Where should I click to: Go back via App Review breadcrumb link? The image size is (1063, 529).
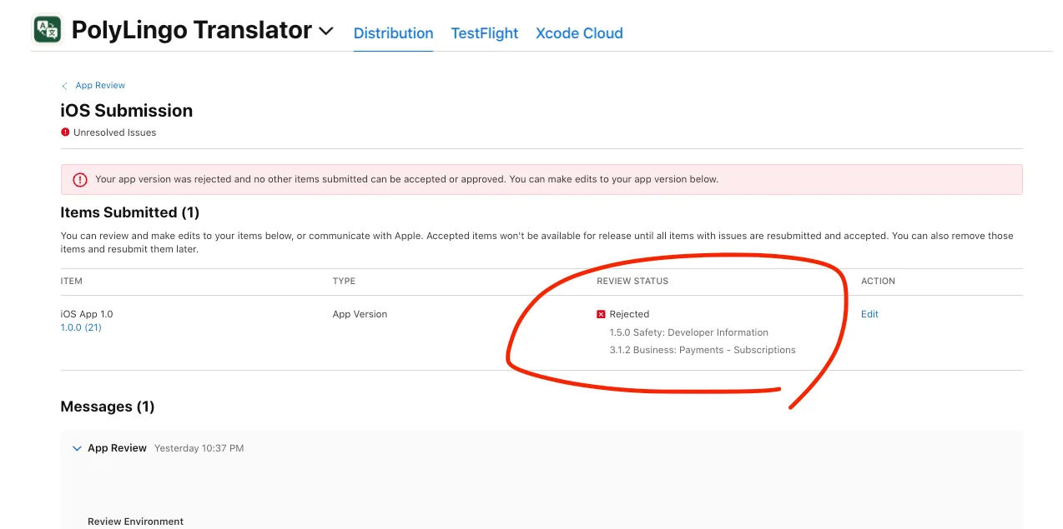point(100,86)
